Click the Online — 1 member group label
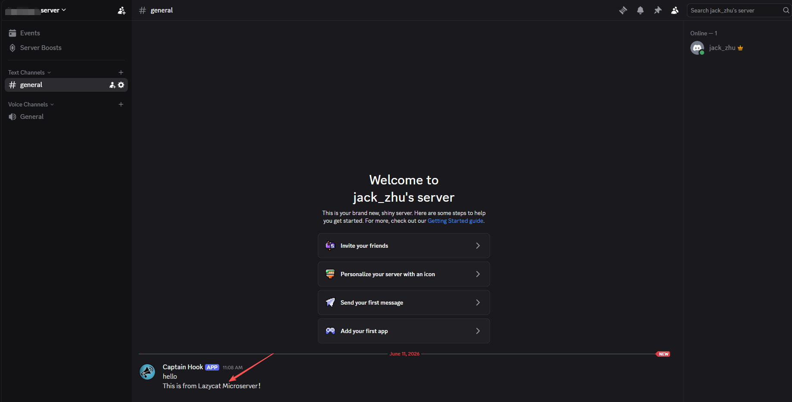The width and height of the screenshot is (792, 402). (x=704, y=33)
